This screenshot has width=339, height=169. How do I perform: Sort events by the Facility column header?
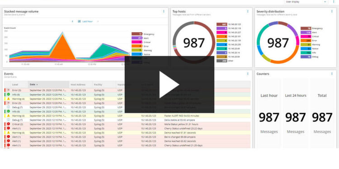pyautogui.click(x=98, y=85)
